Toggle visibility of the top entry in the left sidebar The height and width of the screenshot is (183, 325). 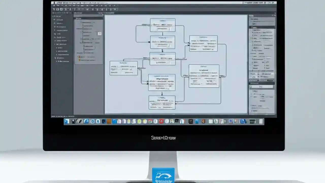pos(53,16)
